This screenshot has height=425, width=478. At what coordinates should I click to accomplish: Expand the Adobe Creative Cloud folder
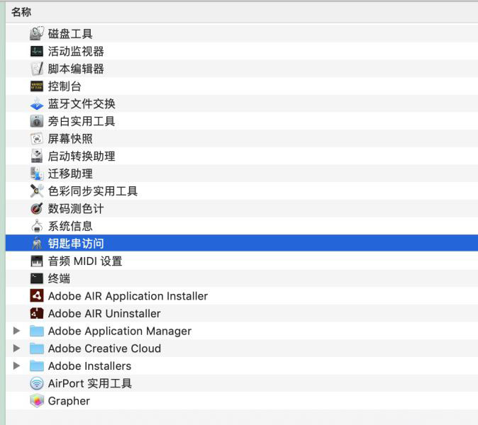17,348
